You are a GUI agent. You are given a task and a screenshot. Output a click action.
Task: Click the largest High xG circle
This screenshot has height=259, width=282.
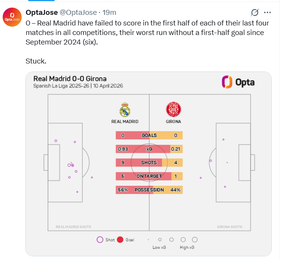tap(195, 240)
